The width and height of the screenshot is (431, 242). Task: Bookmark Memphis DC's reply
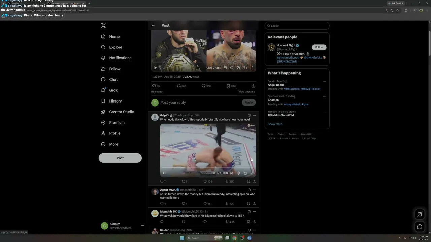point(248,222)
